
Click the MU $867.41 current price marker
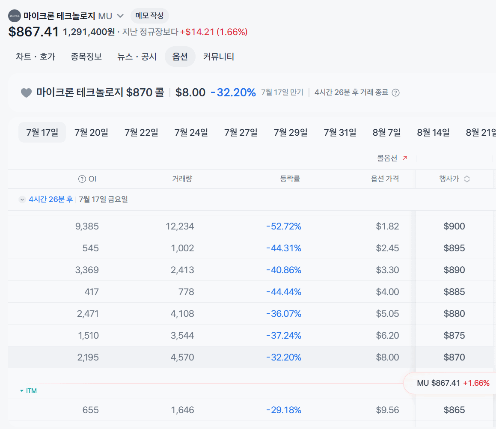451,383
